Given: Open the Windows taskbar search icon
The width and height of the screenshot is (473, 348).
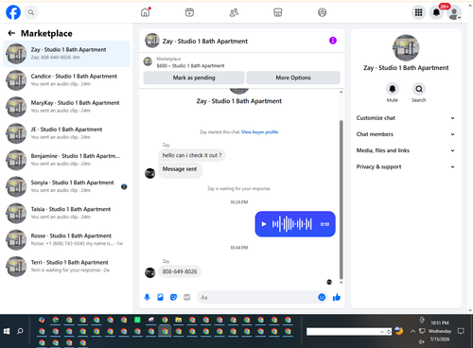Looking at the screenshot, I should (x=20, y=331).
